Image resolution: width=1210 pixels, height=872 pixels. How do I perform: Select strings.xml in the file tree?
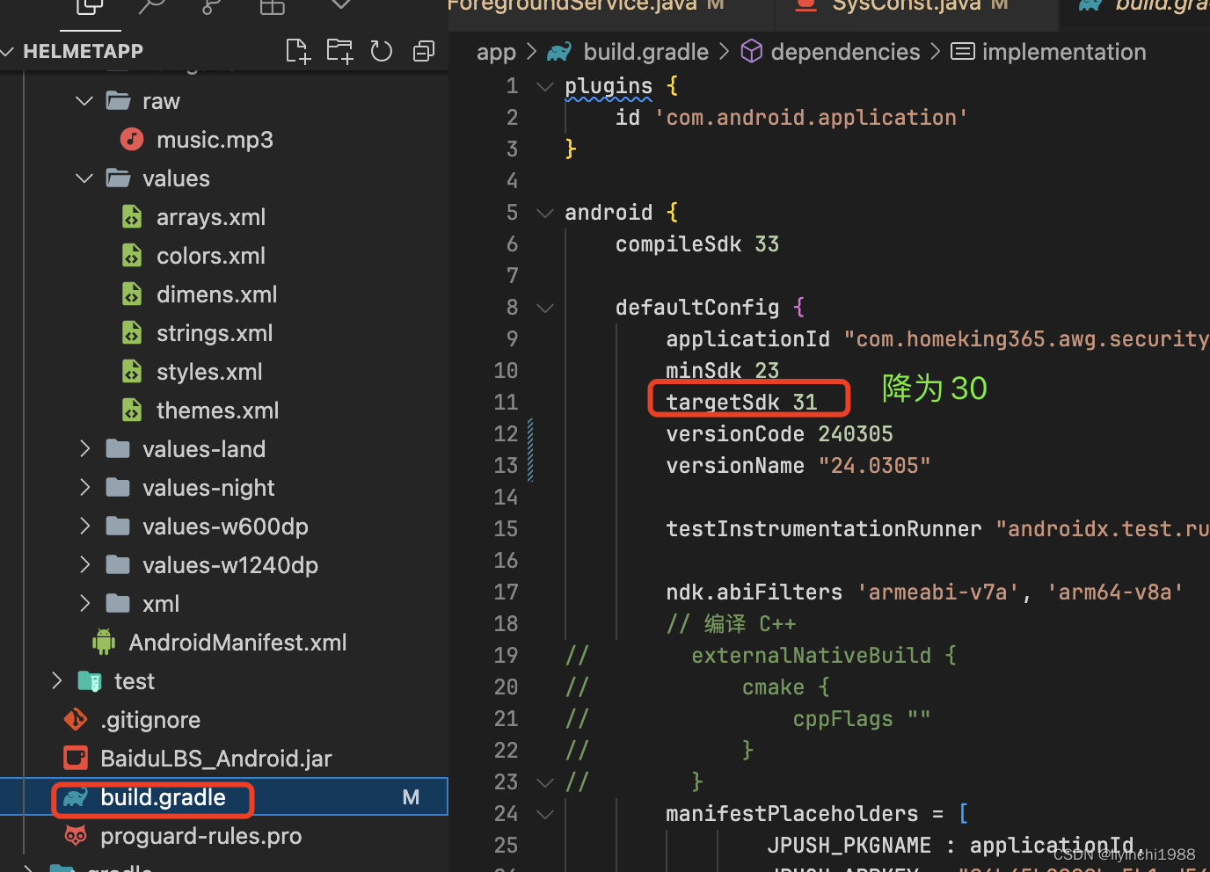point(214,332)
